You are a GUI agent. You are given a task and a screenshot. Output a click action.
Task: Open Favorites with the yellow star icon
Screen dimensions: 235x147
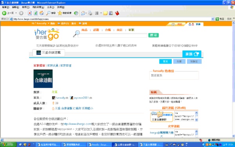click(x=65, y=13)
